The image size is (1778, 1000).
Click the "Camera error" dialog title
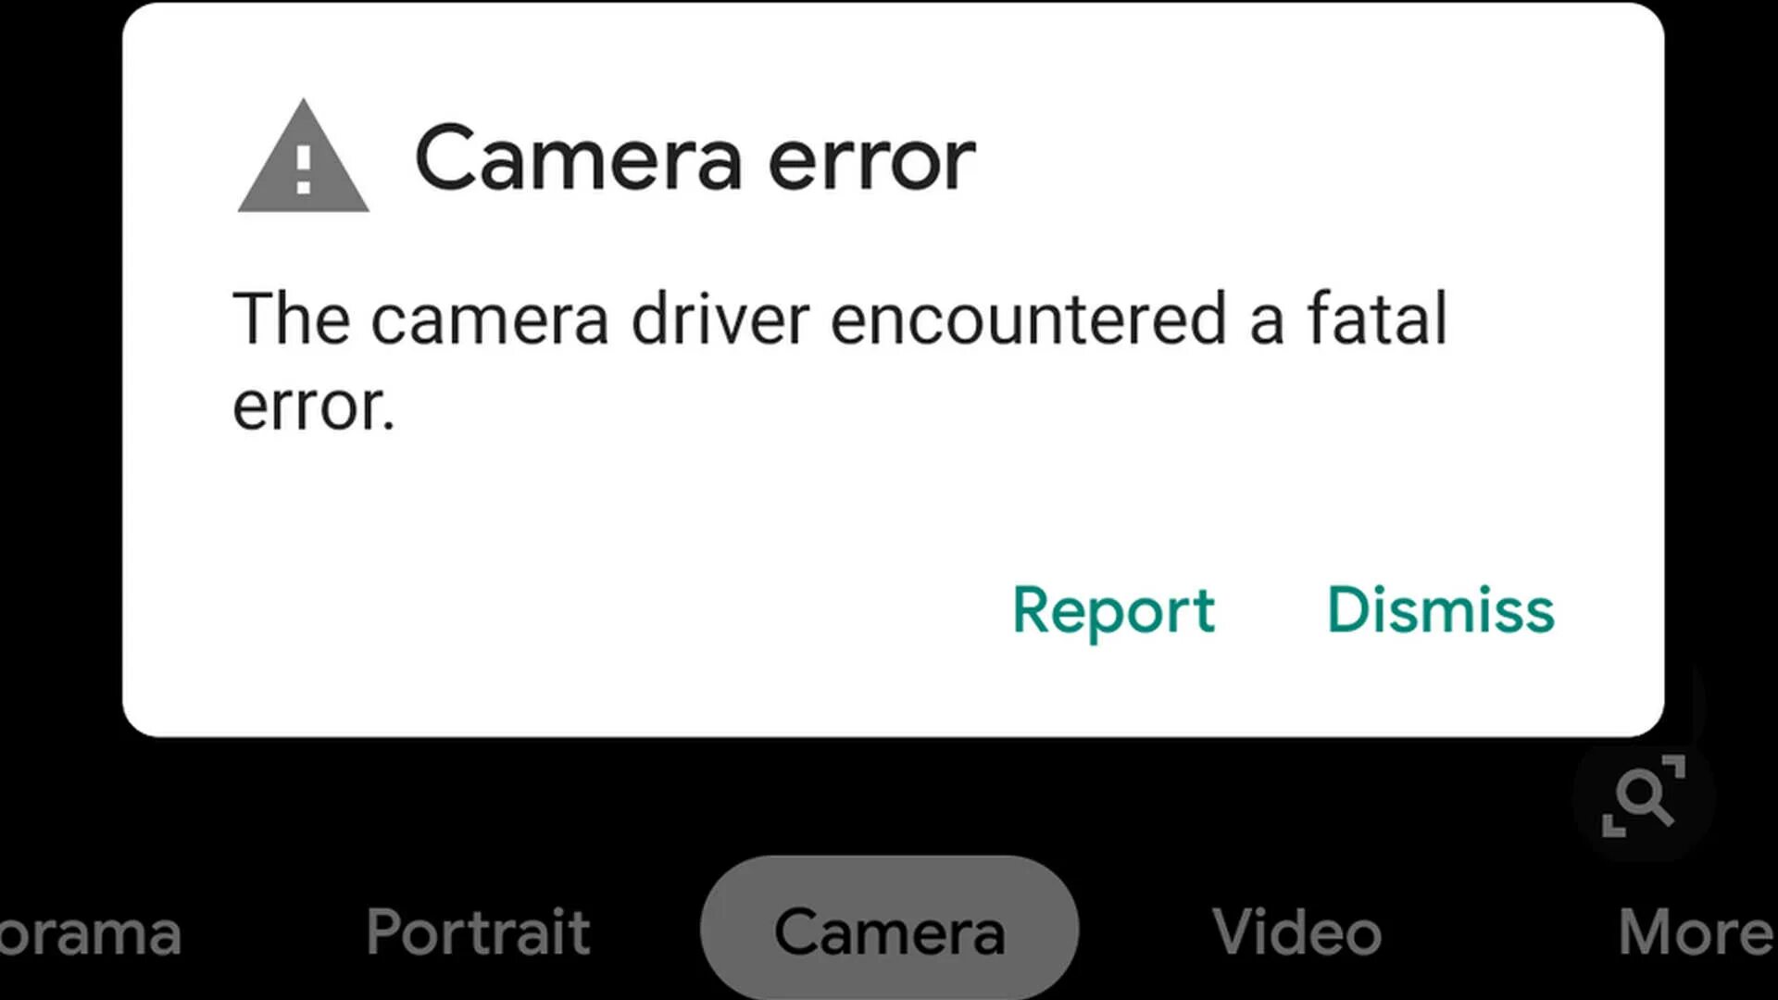tap(695, 158)
